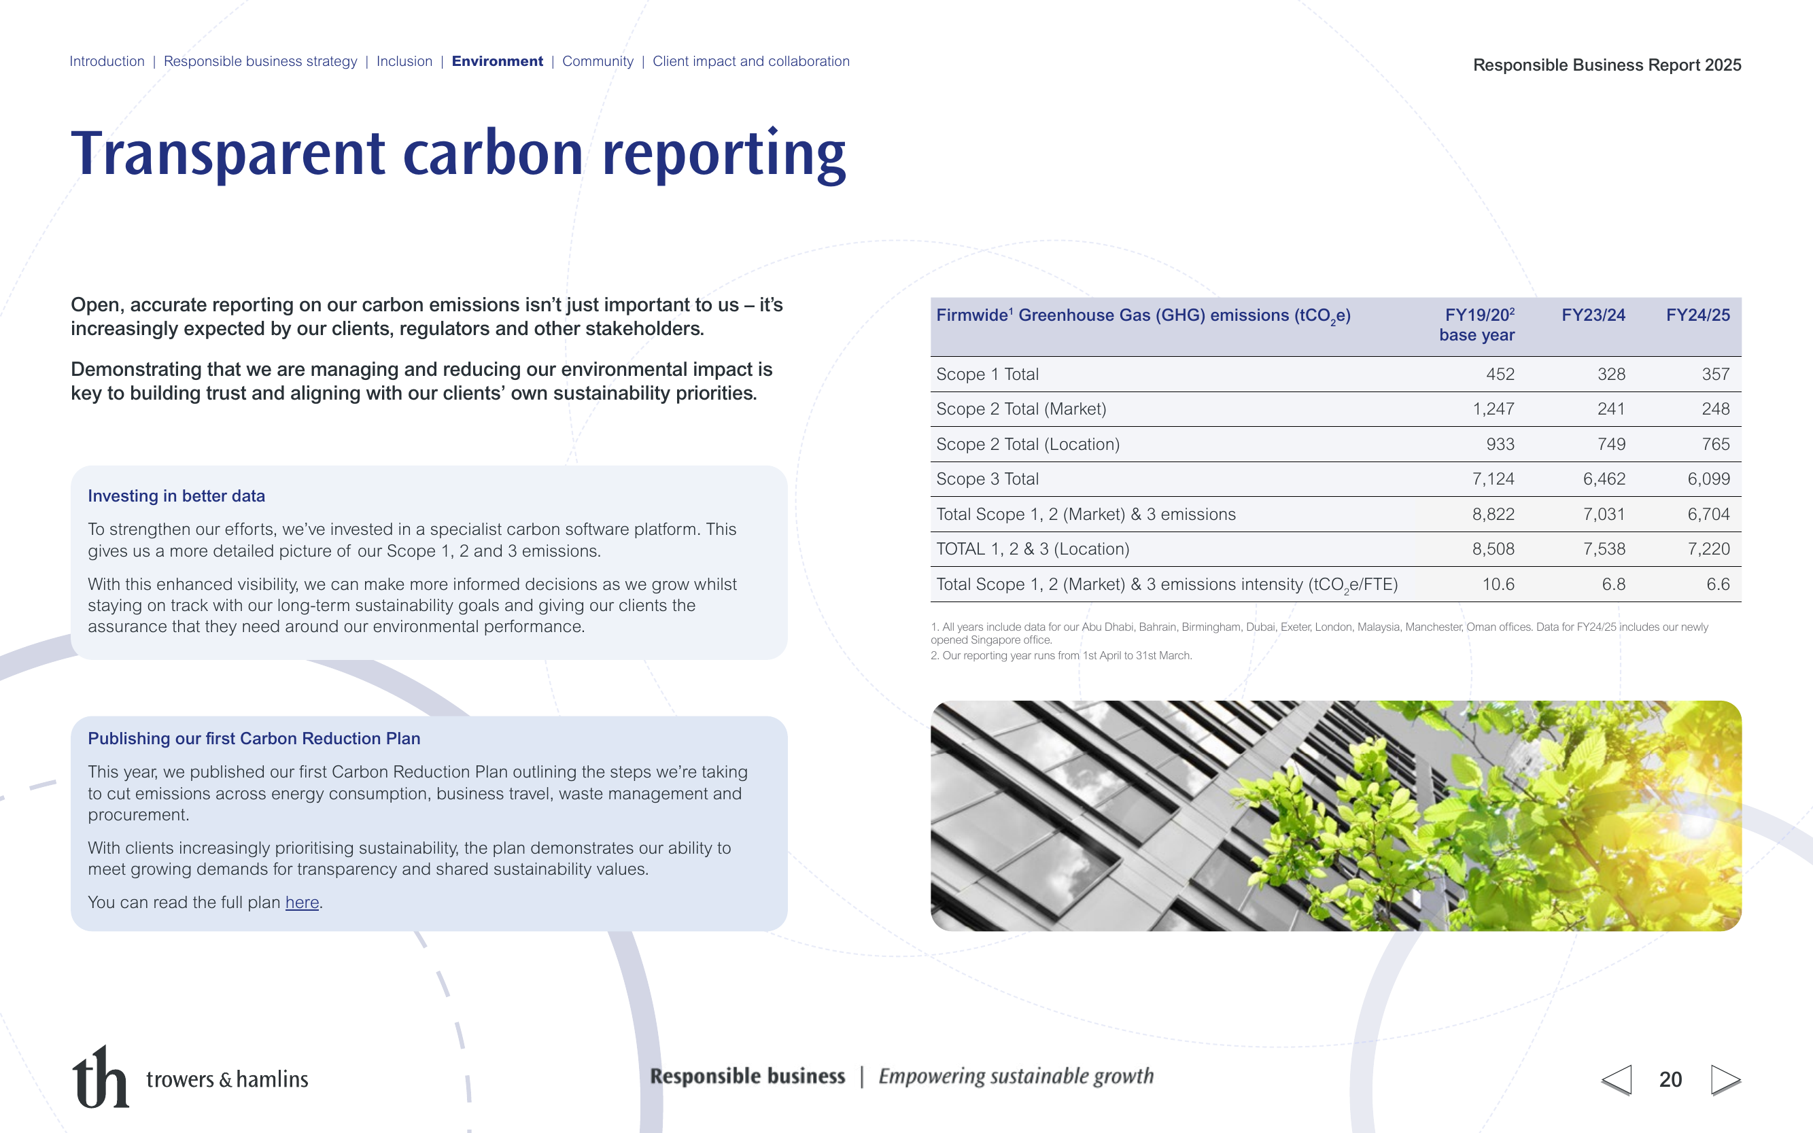Click the building and leaves photo

click(x=1336, y=816)
